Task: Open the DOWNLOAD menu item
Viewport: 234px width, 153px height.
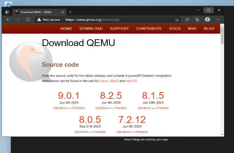Action: coord(91,29)
